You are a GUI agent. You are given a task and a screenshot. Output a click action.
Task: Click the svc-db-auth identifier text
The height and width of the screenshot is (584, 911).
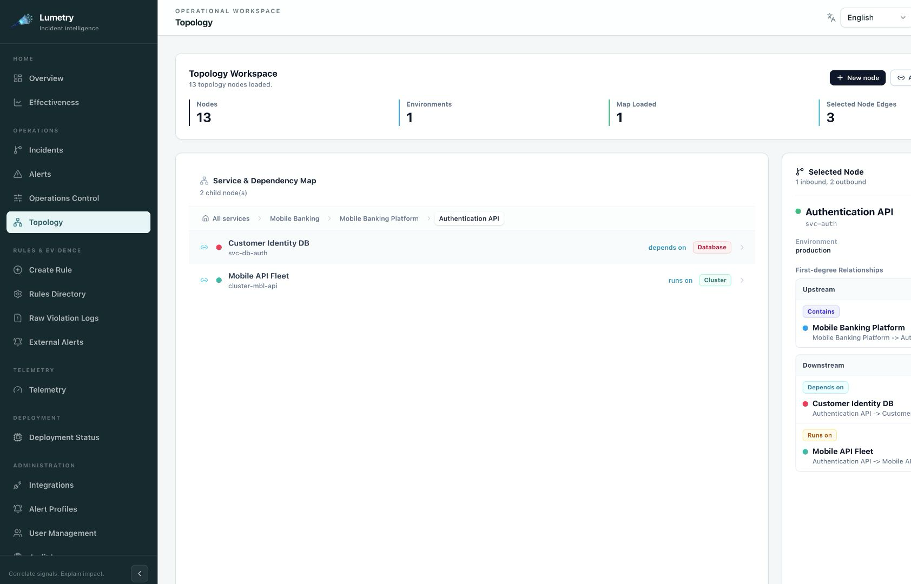[x=248, y=253]
